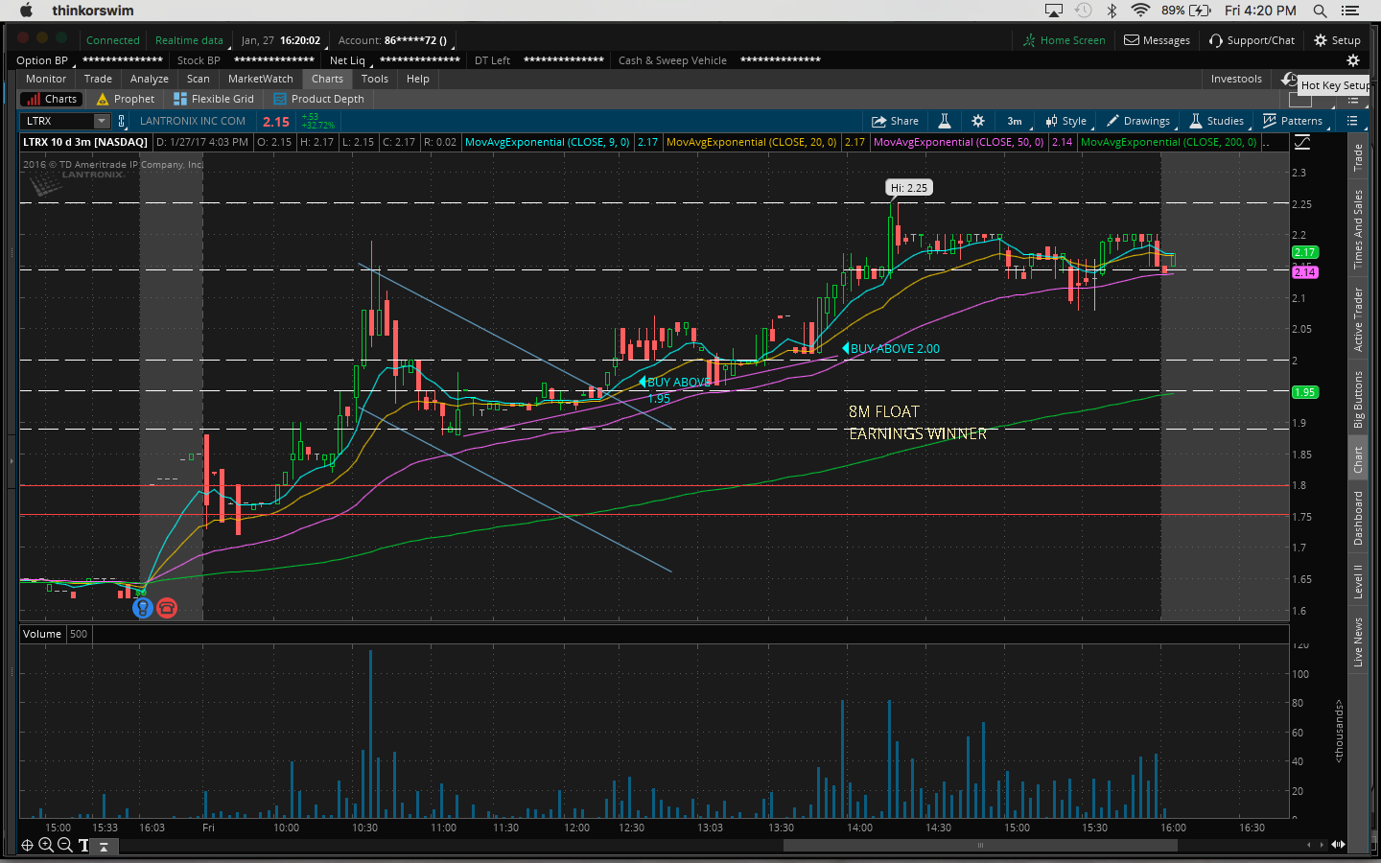
Task: Open macOS Spotlight search icon
Action: click(x=1320, y=11)
